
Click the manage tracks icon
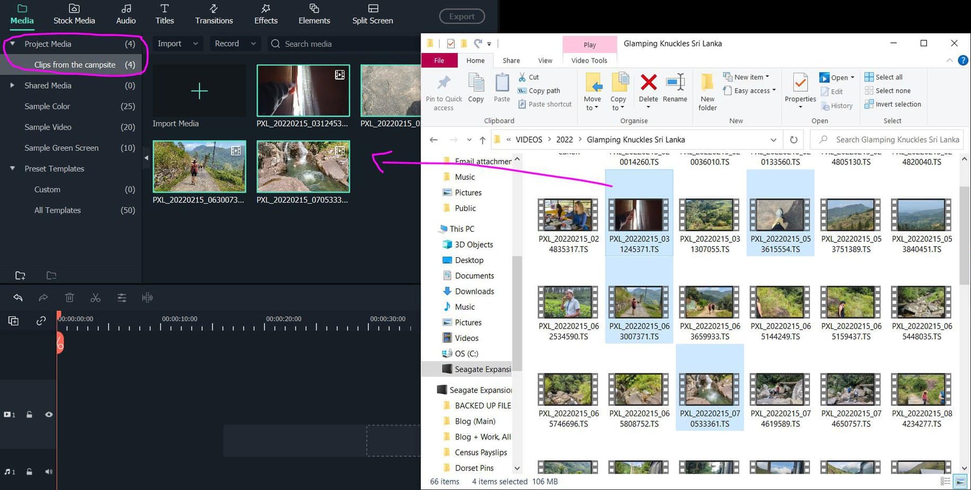[13, 320]
